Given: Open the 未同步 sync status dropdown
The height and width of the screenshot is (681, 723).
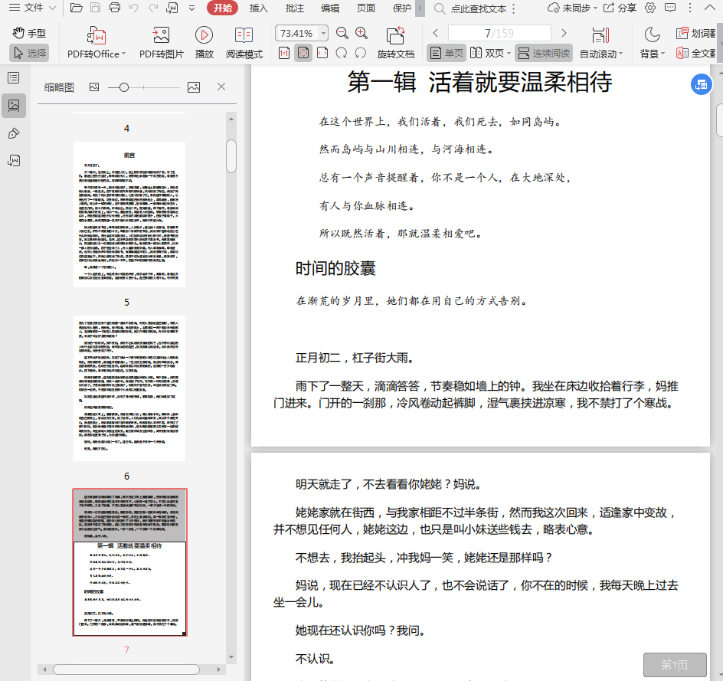Looking at the screenshot, I should coord(572,8).
